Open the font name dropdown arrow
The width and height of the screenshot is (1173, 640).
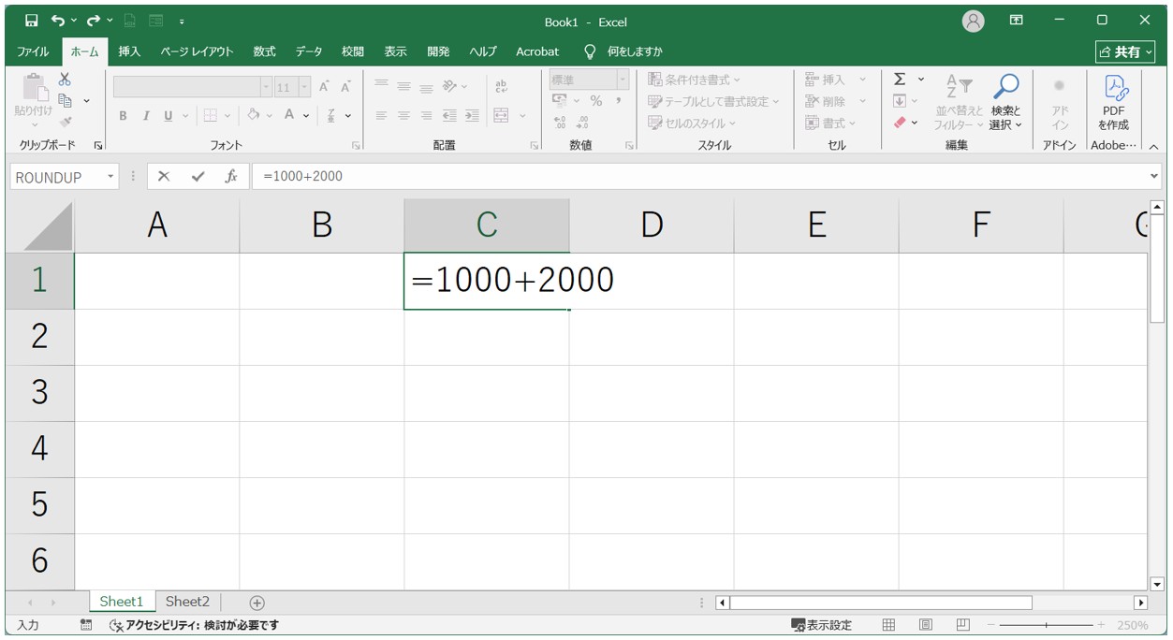(266, 87)
